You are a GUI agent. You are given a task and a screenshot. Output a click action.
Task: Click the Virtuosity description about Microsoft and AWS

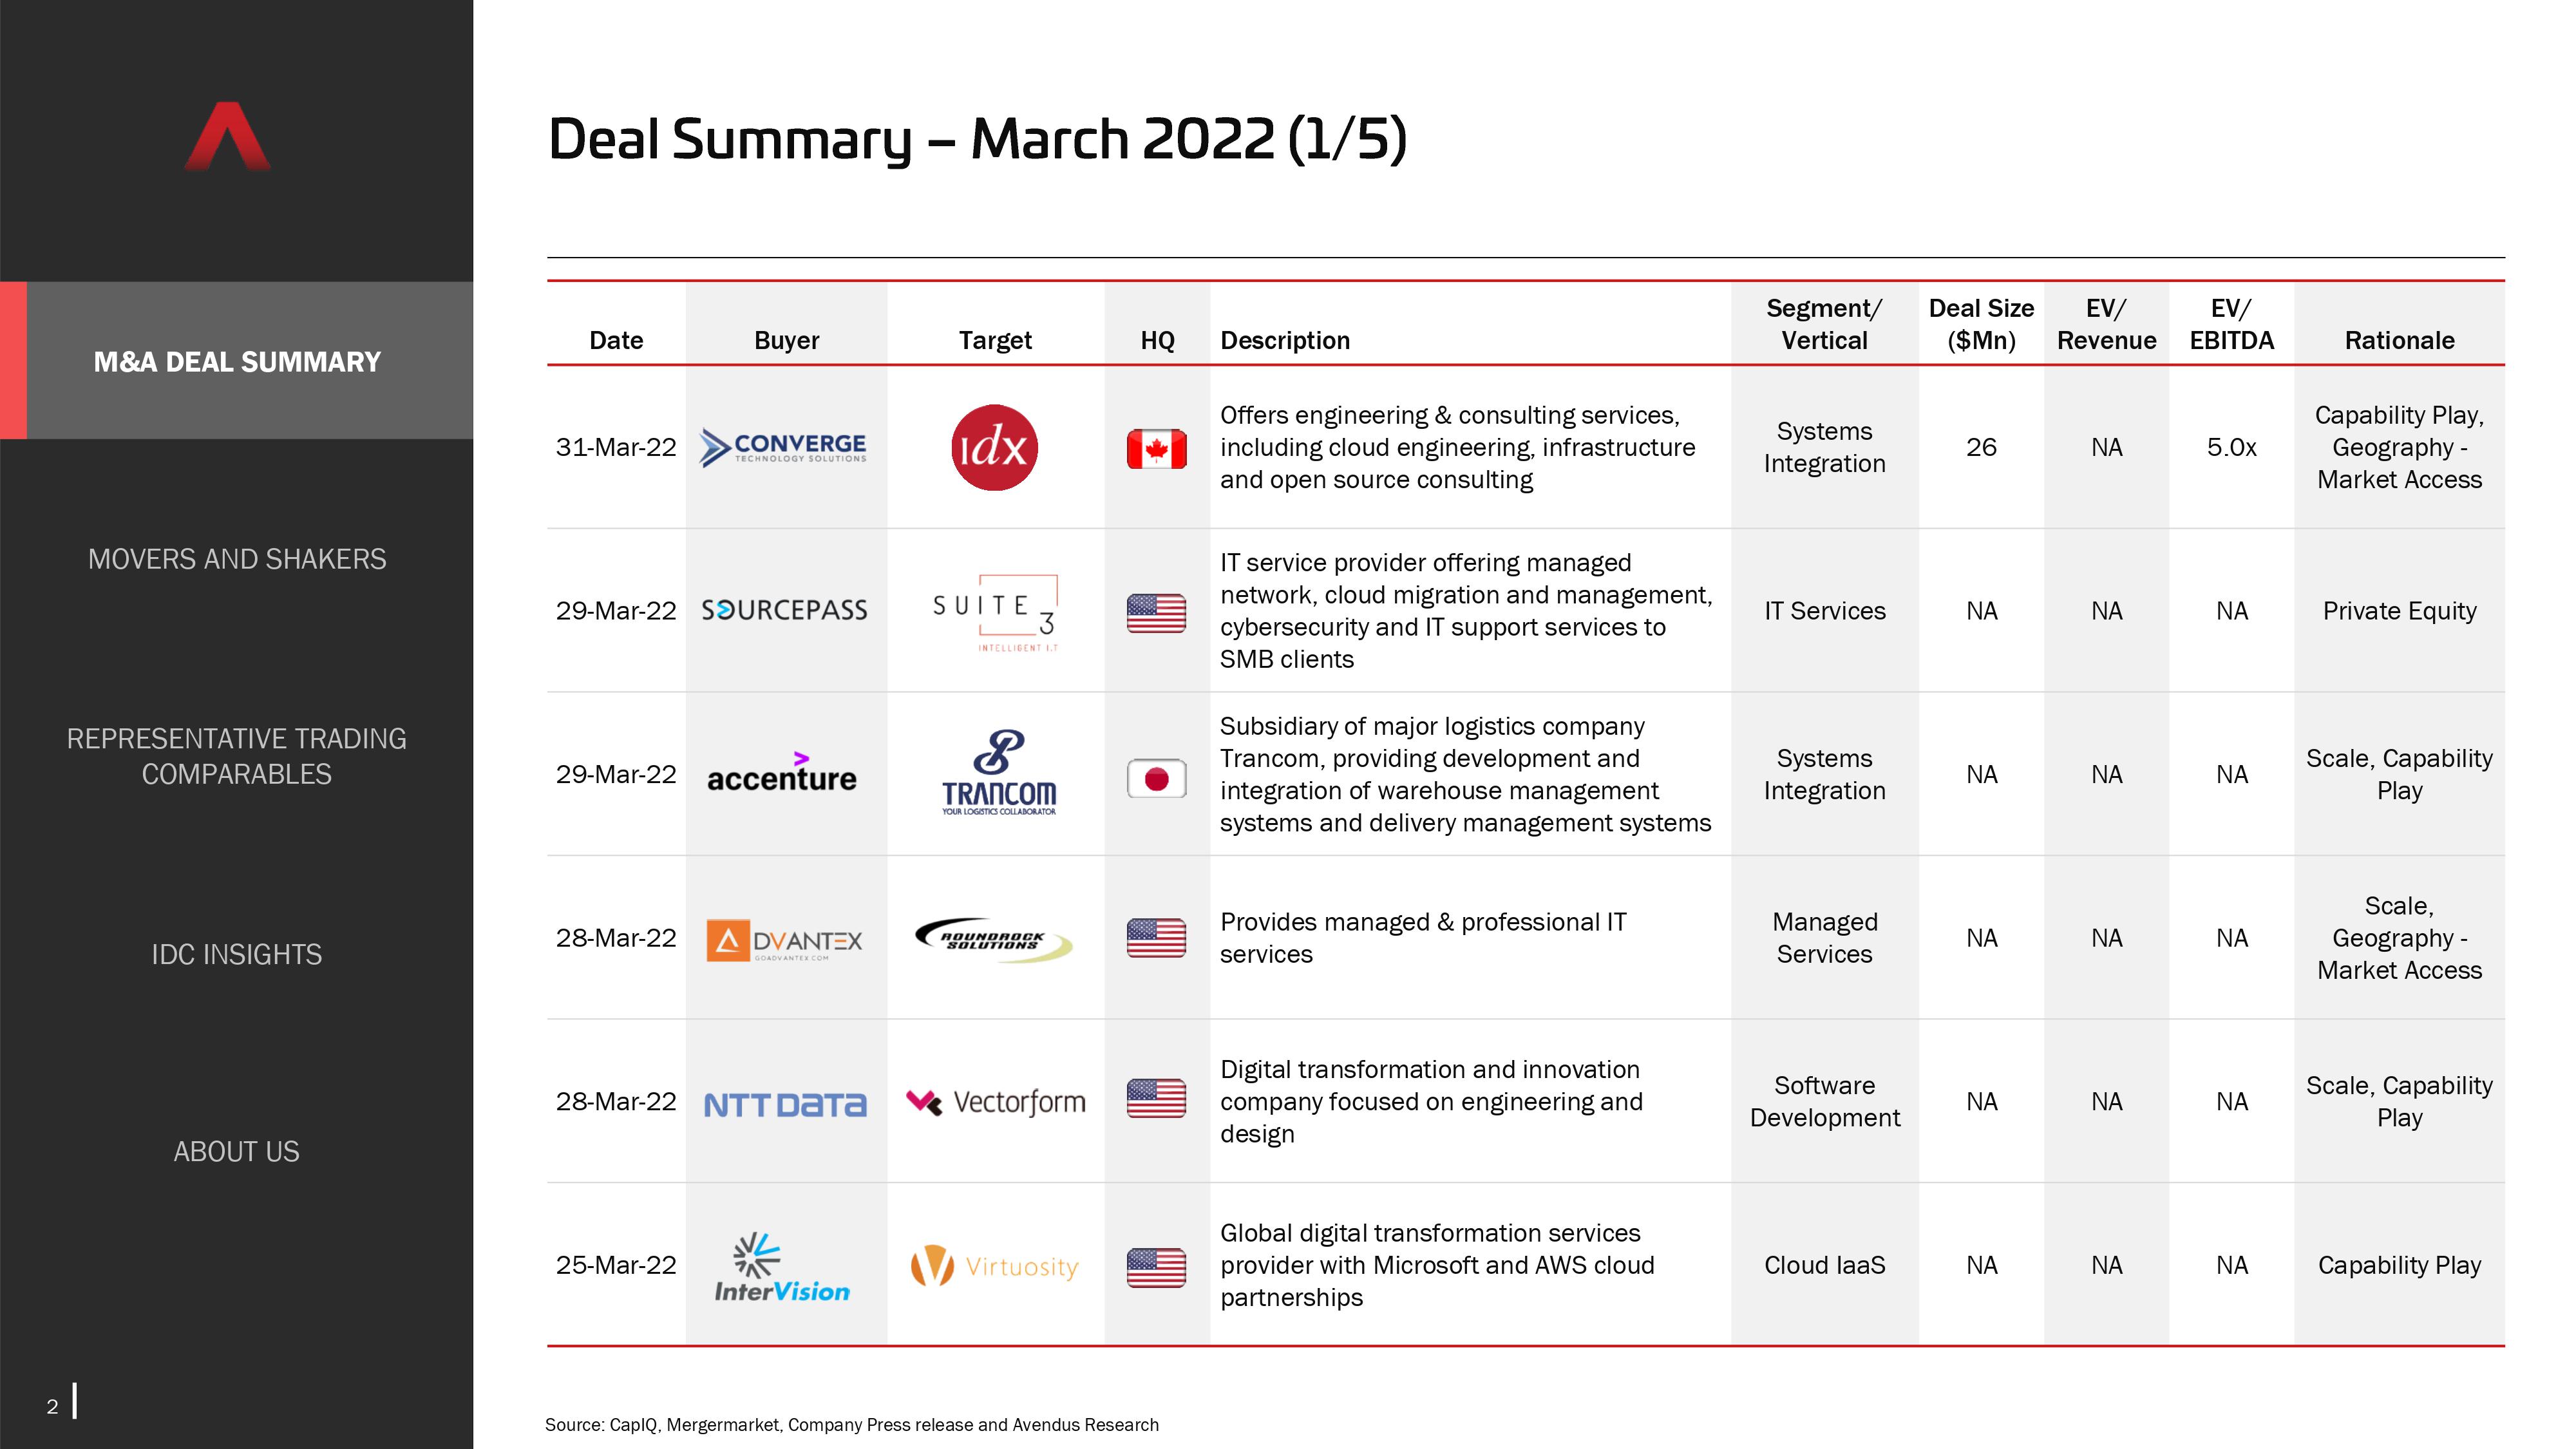coord(1437,1265)
